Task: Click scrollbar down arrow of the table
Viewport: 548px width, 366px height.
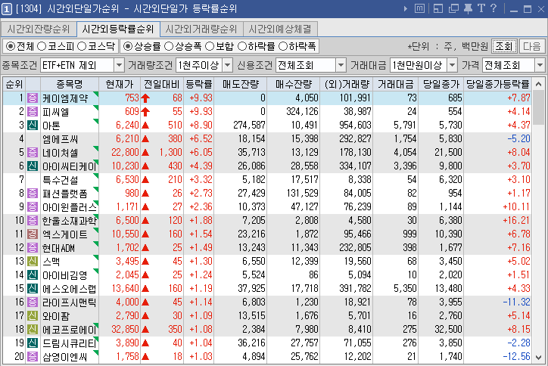Action: tap(539, 358)
